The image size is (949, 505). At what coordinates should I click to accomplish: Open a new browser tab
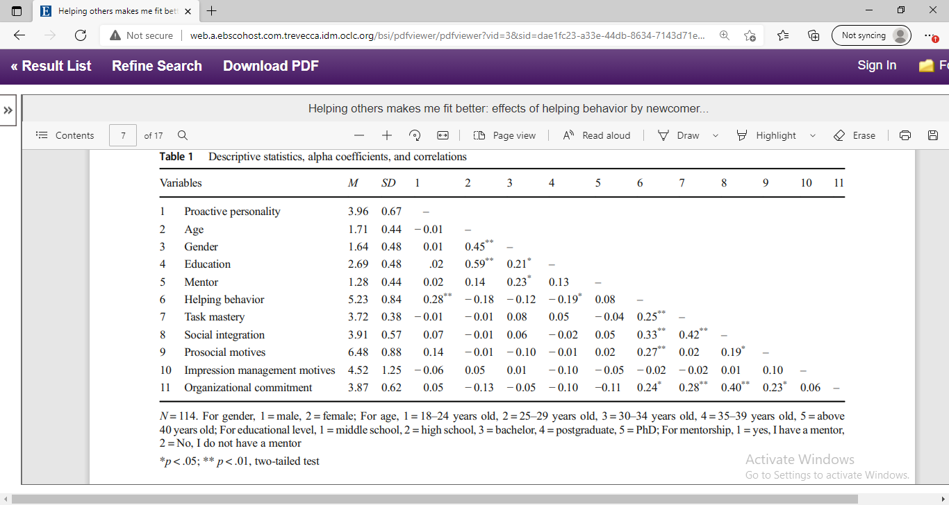pos(212,10)
